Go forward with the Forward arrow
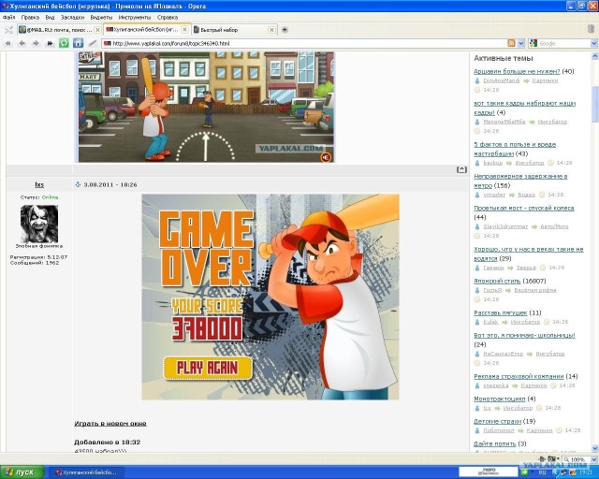The image size is (599, 479). tap(36, 44)
